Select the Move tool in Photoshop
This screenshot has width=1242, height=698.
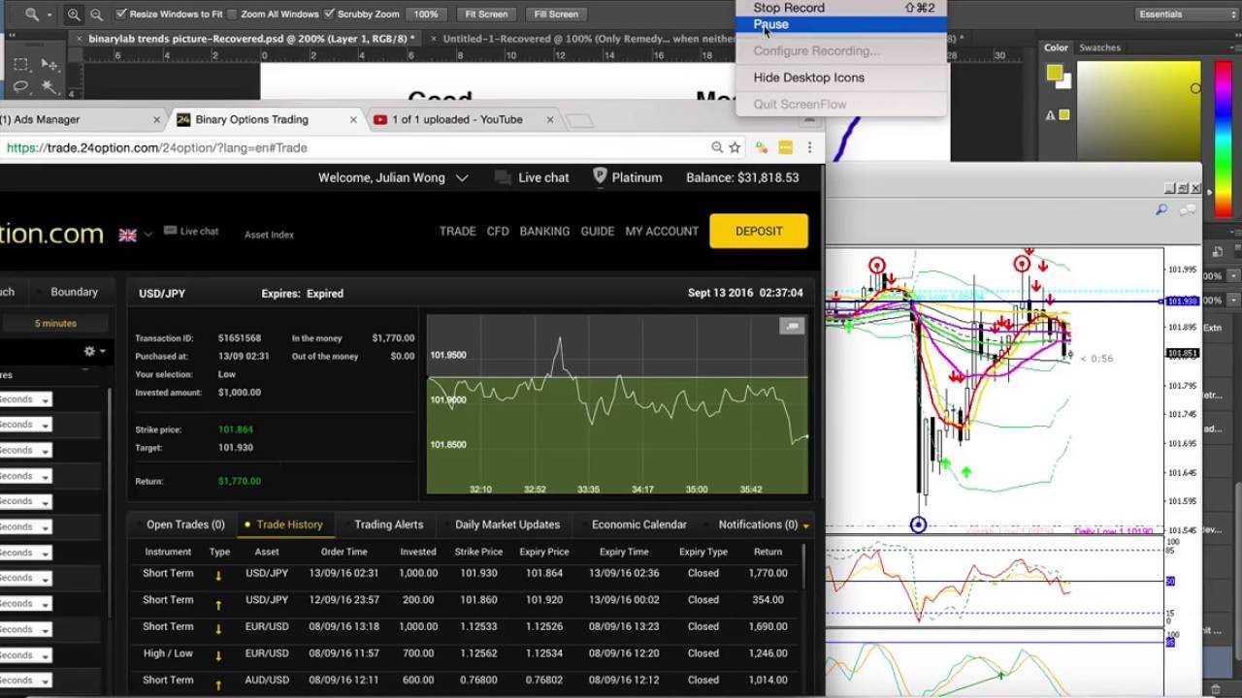coord(49,65)
